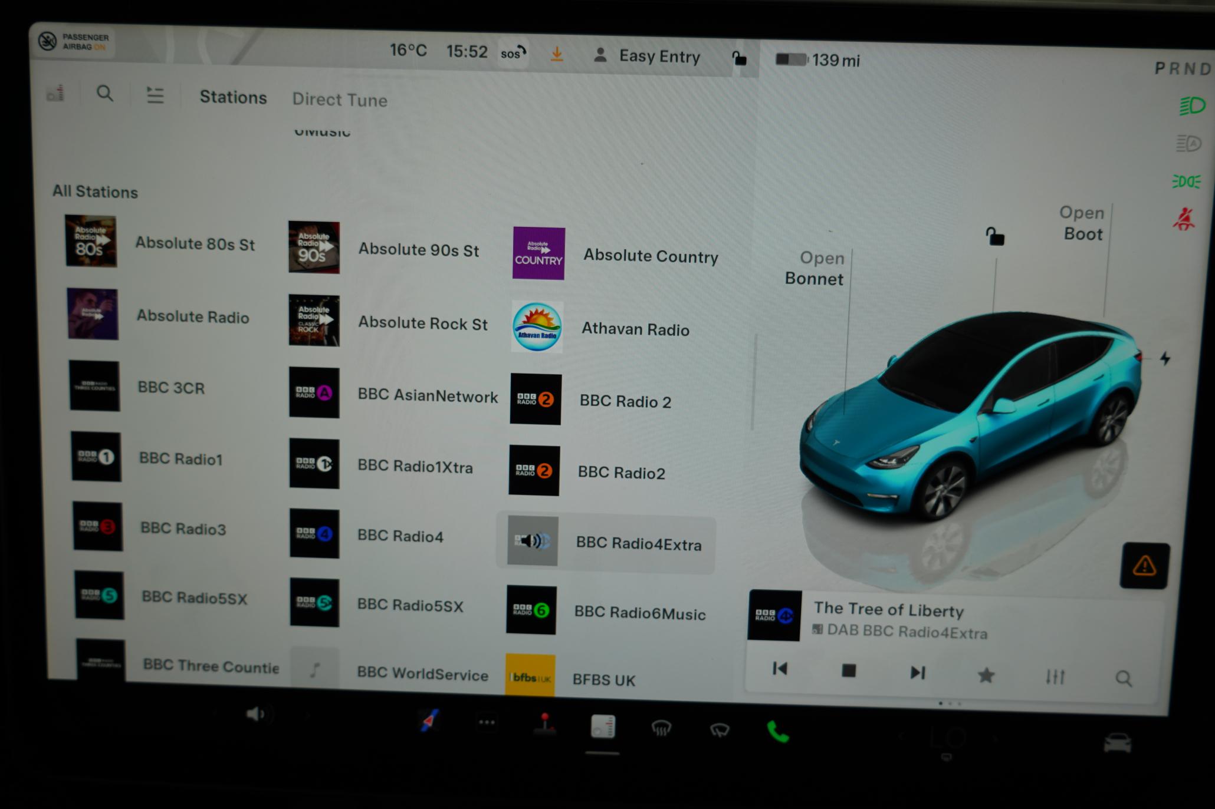
Task: Select BBC Radio5SX in second column
Action: click(x=377, y=603)
